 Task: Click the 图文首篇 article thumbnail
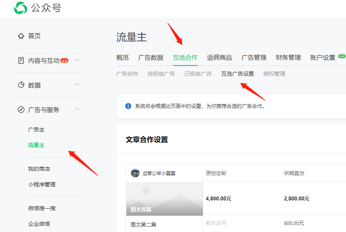click(x=164, y=199)
